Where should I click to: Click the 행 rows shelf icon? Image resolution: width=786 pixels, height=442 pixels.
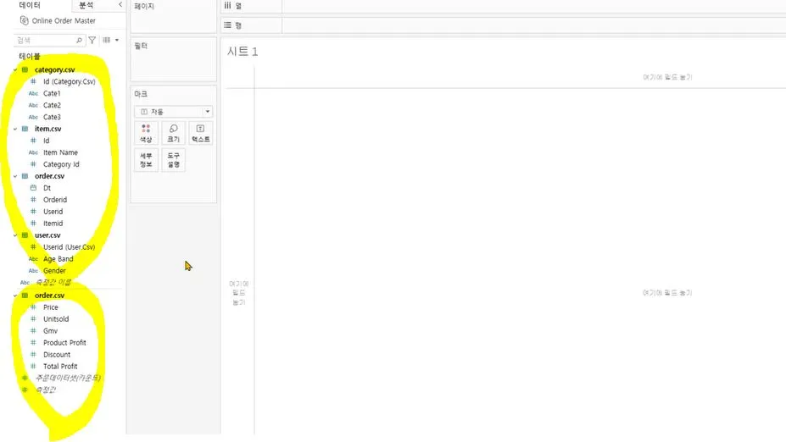click(x=227, y=25)
